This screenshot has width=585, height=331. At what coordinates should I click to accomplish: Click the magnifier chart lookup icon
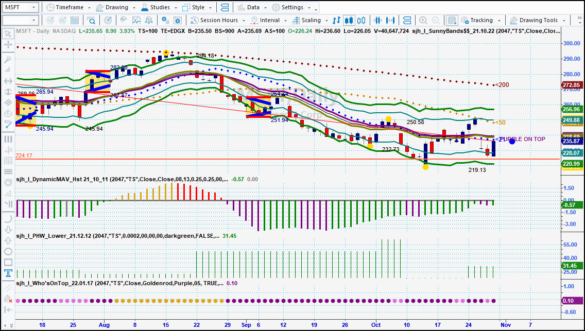pyautogui.click(x=92, y=20)
